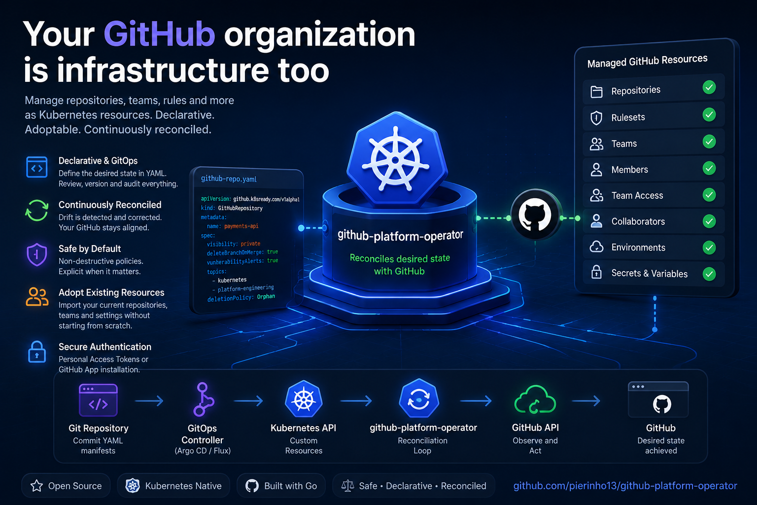This screenshot has width=757, height=505.
Task: Toggle the green check next to Environments
Action: click(x=709, y=247)
